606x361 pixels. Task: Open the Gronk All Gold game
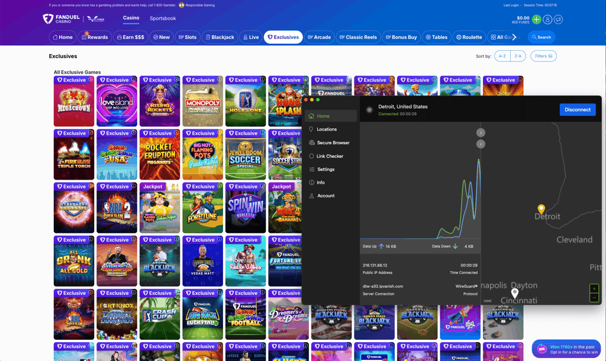(74, 261)
